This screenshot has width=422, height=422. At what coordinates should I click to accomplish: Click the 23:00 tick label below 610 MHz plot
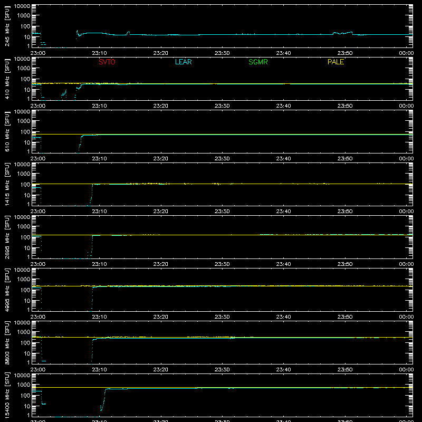tap(37, 159)
